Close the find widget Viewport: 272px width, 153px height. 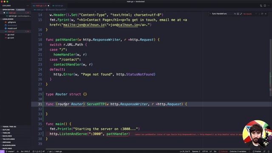tap(266, 14)
